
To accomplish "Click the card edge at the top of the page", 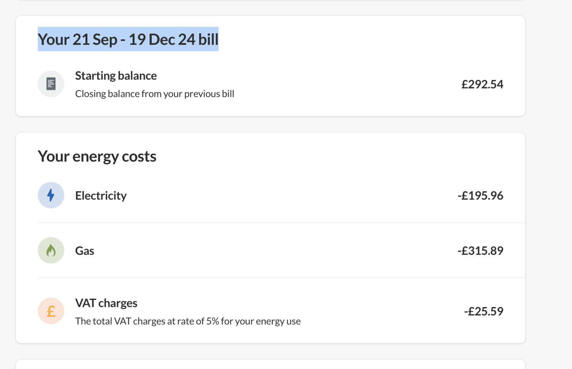I will (271, 0).
